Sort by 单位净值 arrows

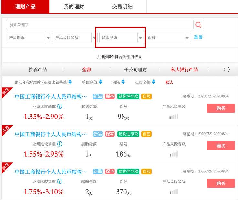pyautogui.click(x=101, y=82)
